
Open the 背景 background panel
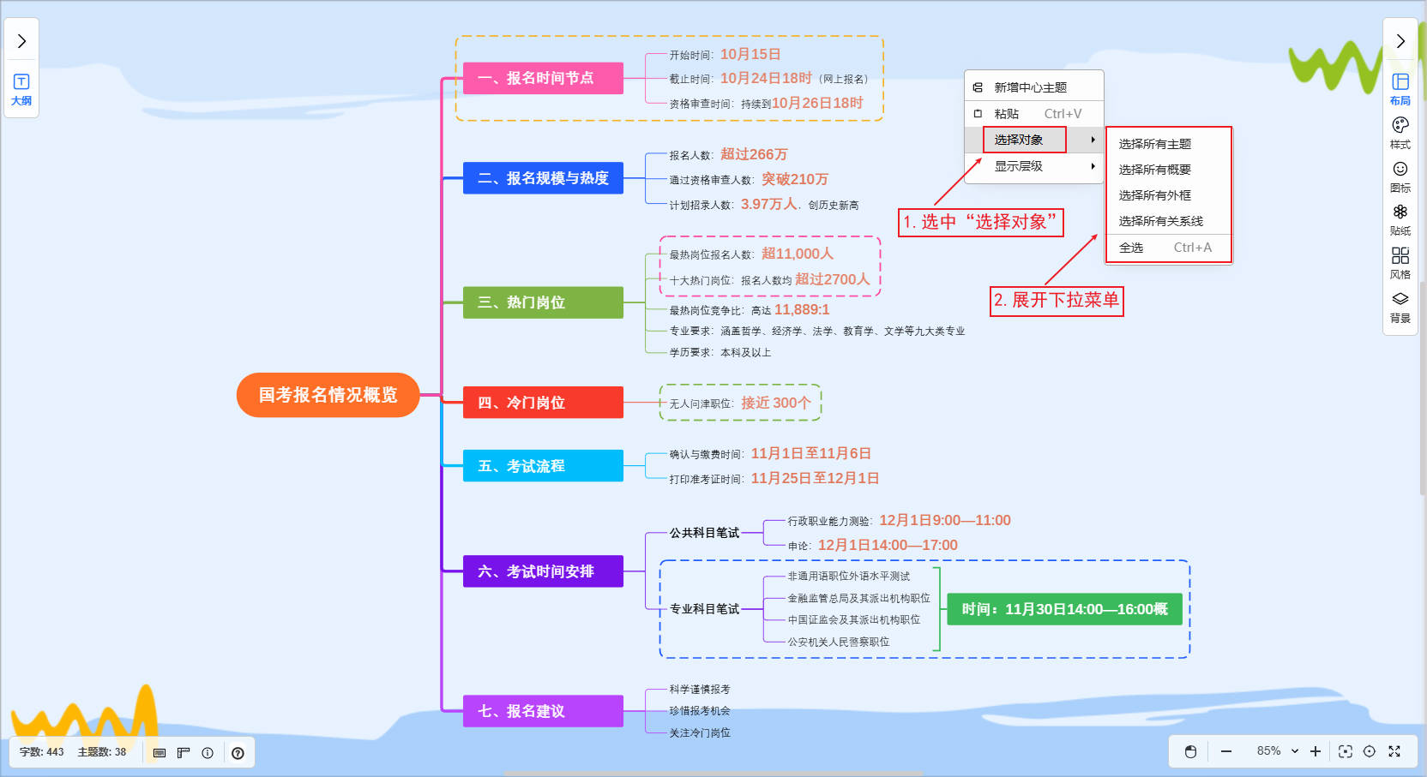coord(1400,307)
